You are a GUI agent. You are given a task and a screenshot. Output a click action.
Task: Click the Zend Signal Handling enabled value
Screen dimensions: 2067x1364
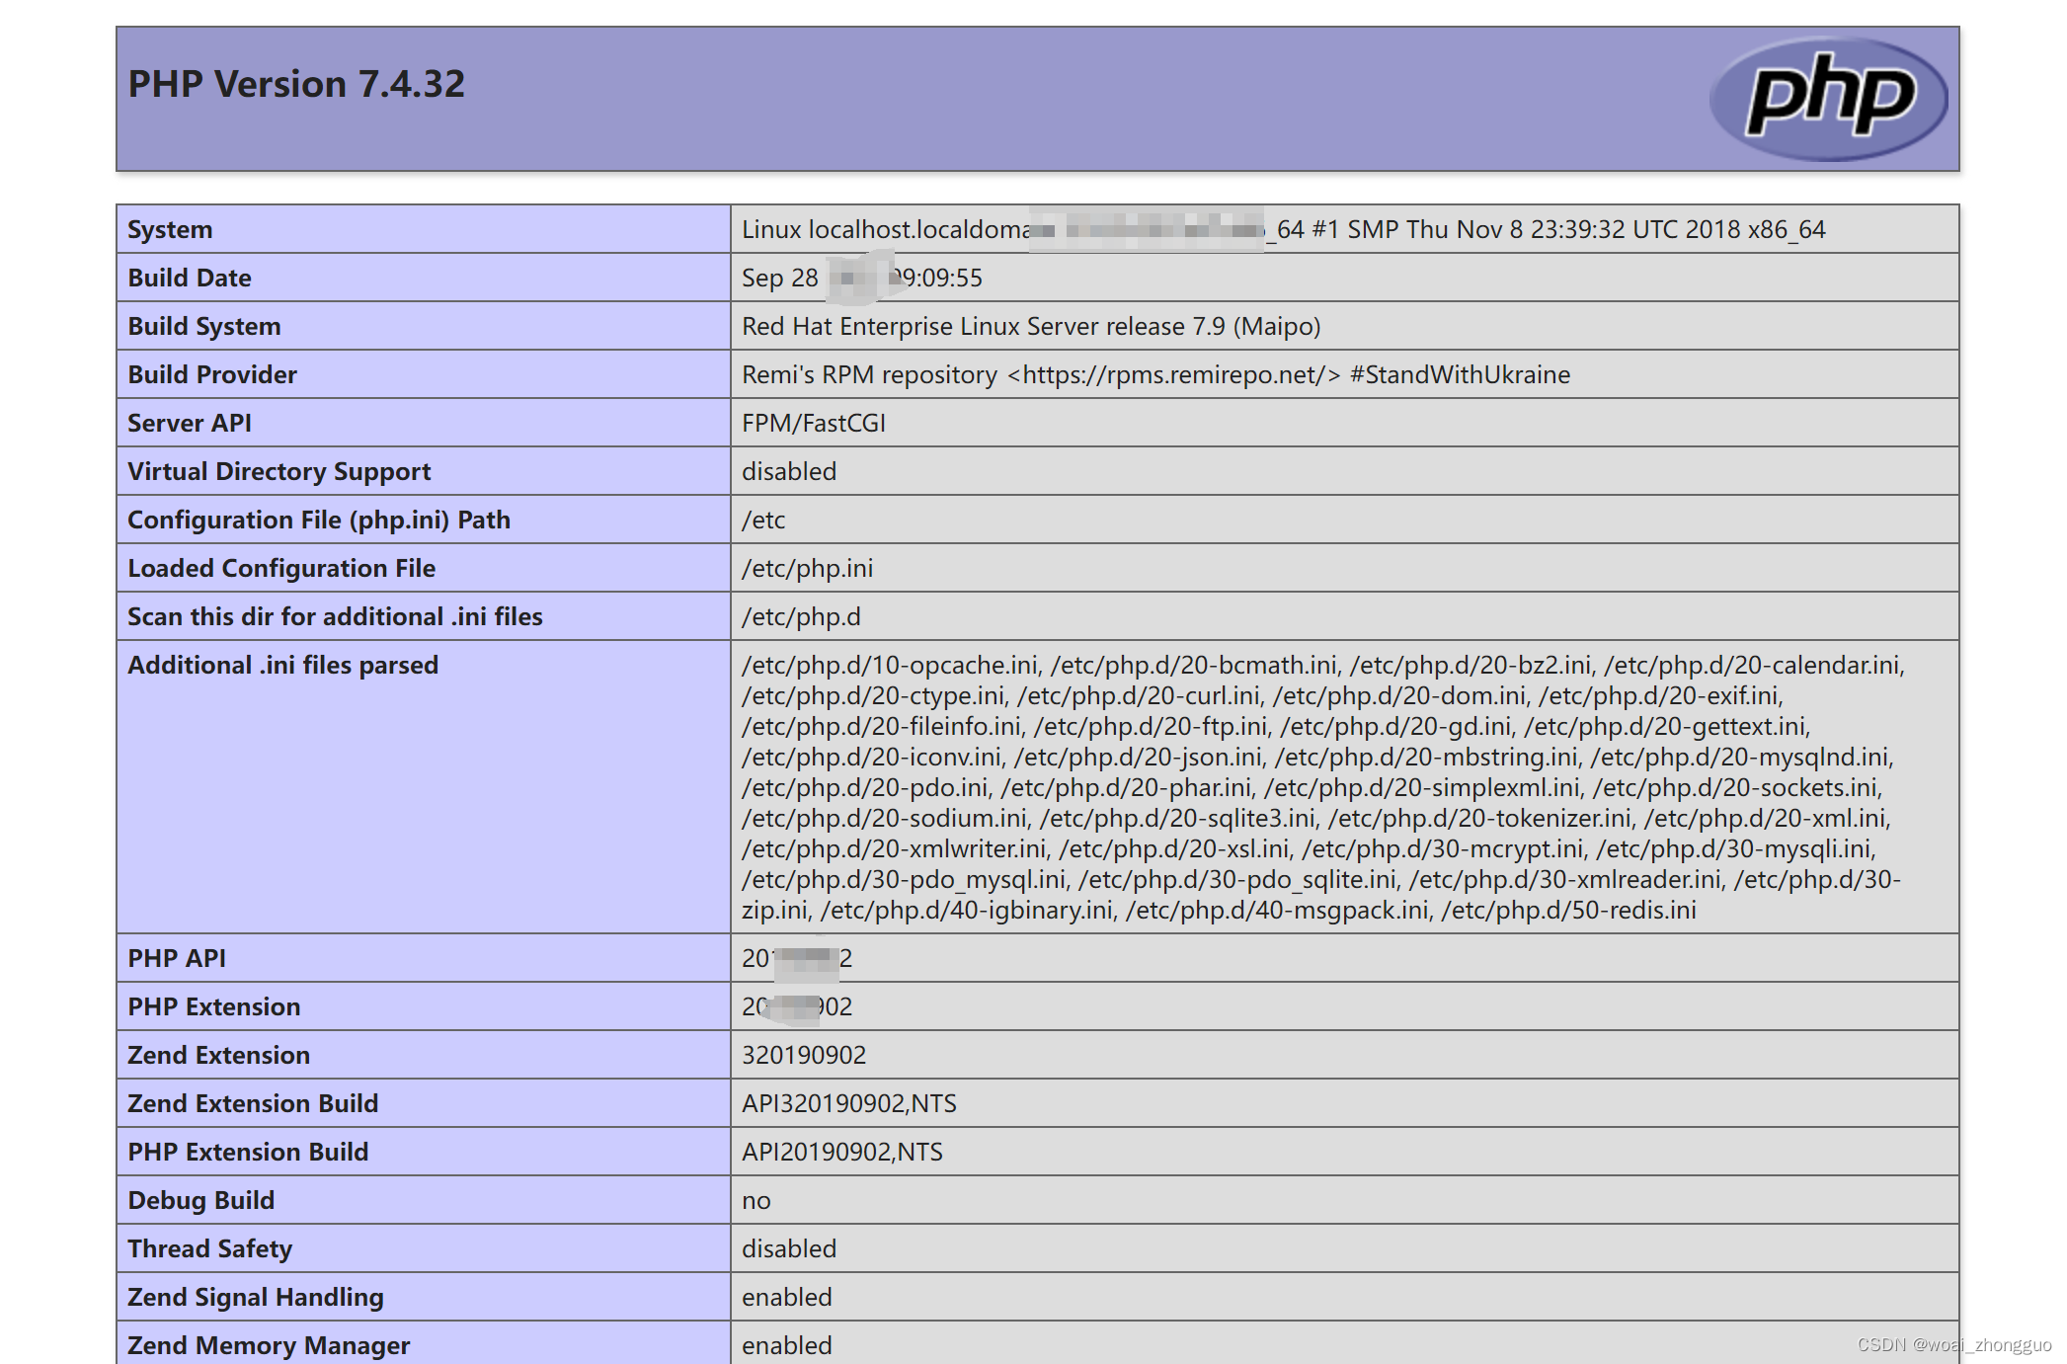(x=786, y=1298)
